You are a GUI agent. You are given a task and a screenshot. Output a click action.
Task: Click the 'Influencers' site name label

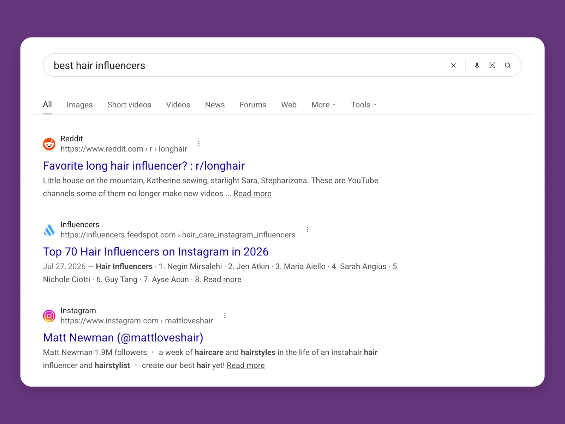[80, 224]
